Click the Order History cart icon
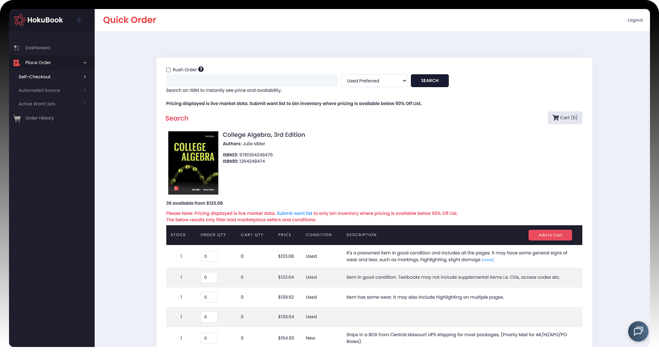Image resolution: width=659 pixels, height=356 pixels. (x=17, y=118)
